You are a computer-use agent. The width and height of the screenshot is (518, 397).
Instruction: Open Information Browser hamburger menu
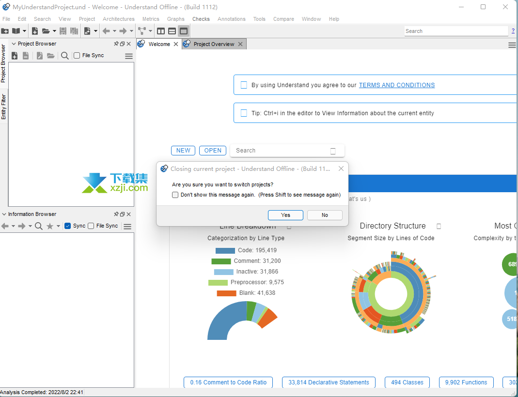(127, 227)
